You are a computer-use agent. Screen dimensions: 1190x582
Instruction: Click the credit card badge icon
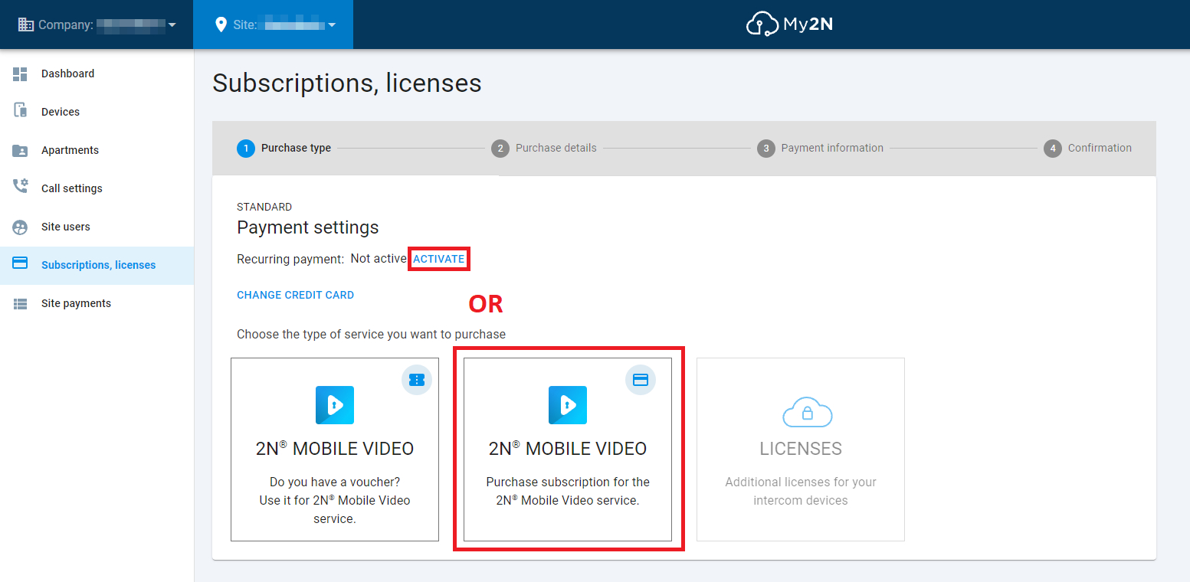click(x=641, y=380)
